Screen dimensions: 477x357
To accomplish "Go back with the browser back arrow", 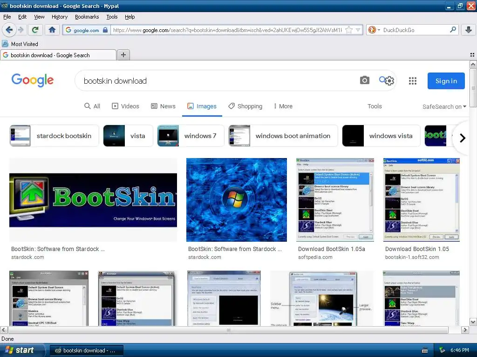I will (x=9, y=30).
